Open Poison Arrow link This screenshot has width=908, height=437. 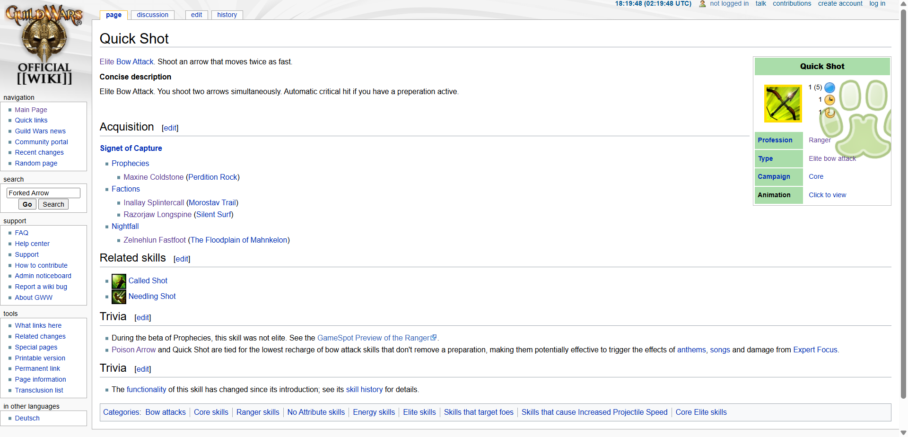pos(133,350)
